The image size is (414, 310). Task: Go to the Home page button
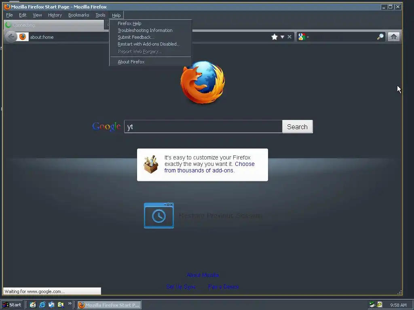393,37
